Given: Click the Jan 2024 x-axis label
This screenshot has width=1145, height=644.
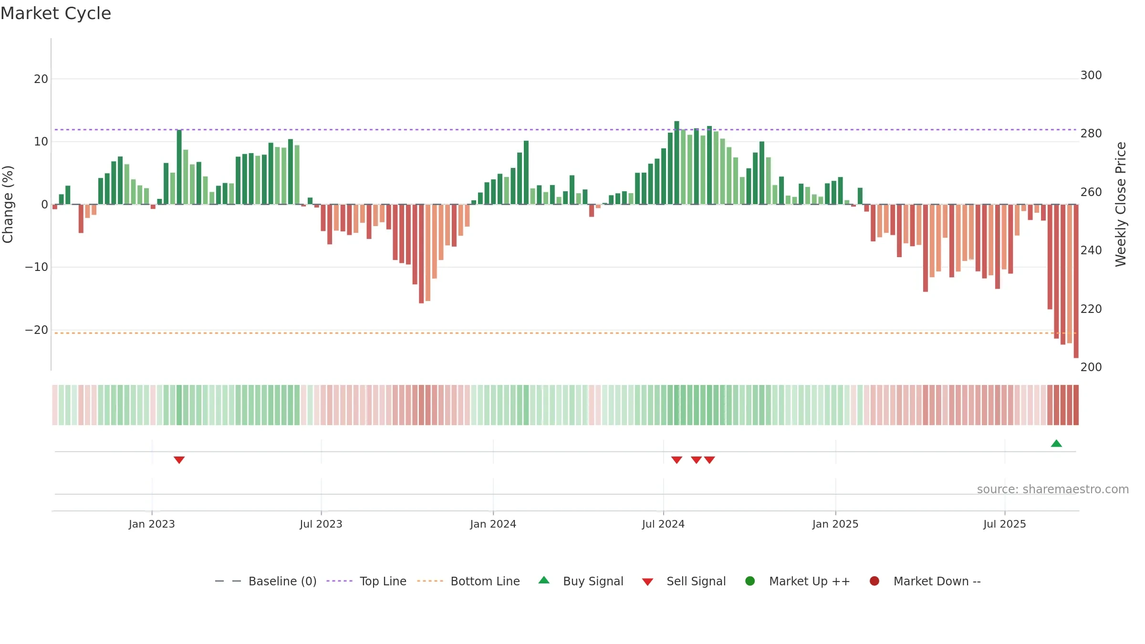Looking at the screenshot, I should point(493,524).
